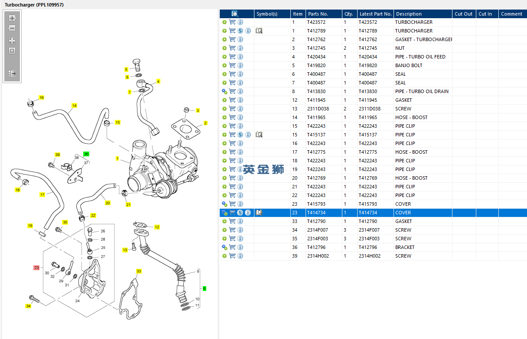
Task: Open info icon for screw 2314F007
Action: pos(240,230)
